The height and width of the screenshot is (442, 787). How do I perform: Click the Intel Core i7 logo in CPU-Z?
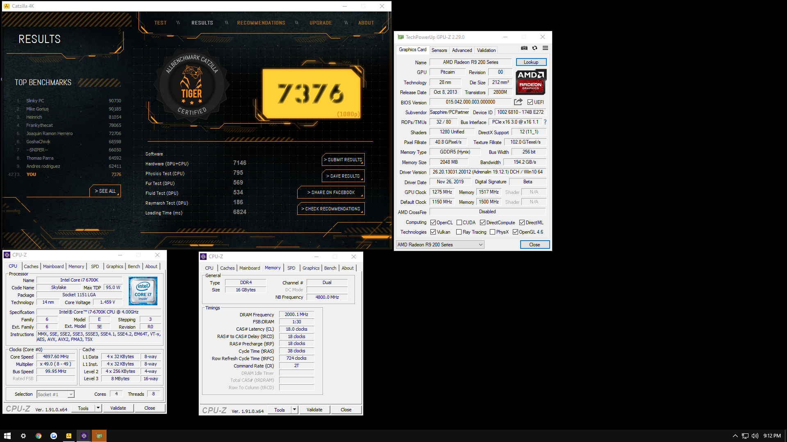point(143,291)
